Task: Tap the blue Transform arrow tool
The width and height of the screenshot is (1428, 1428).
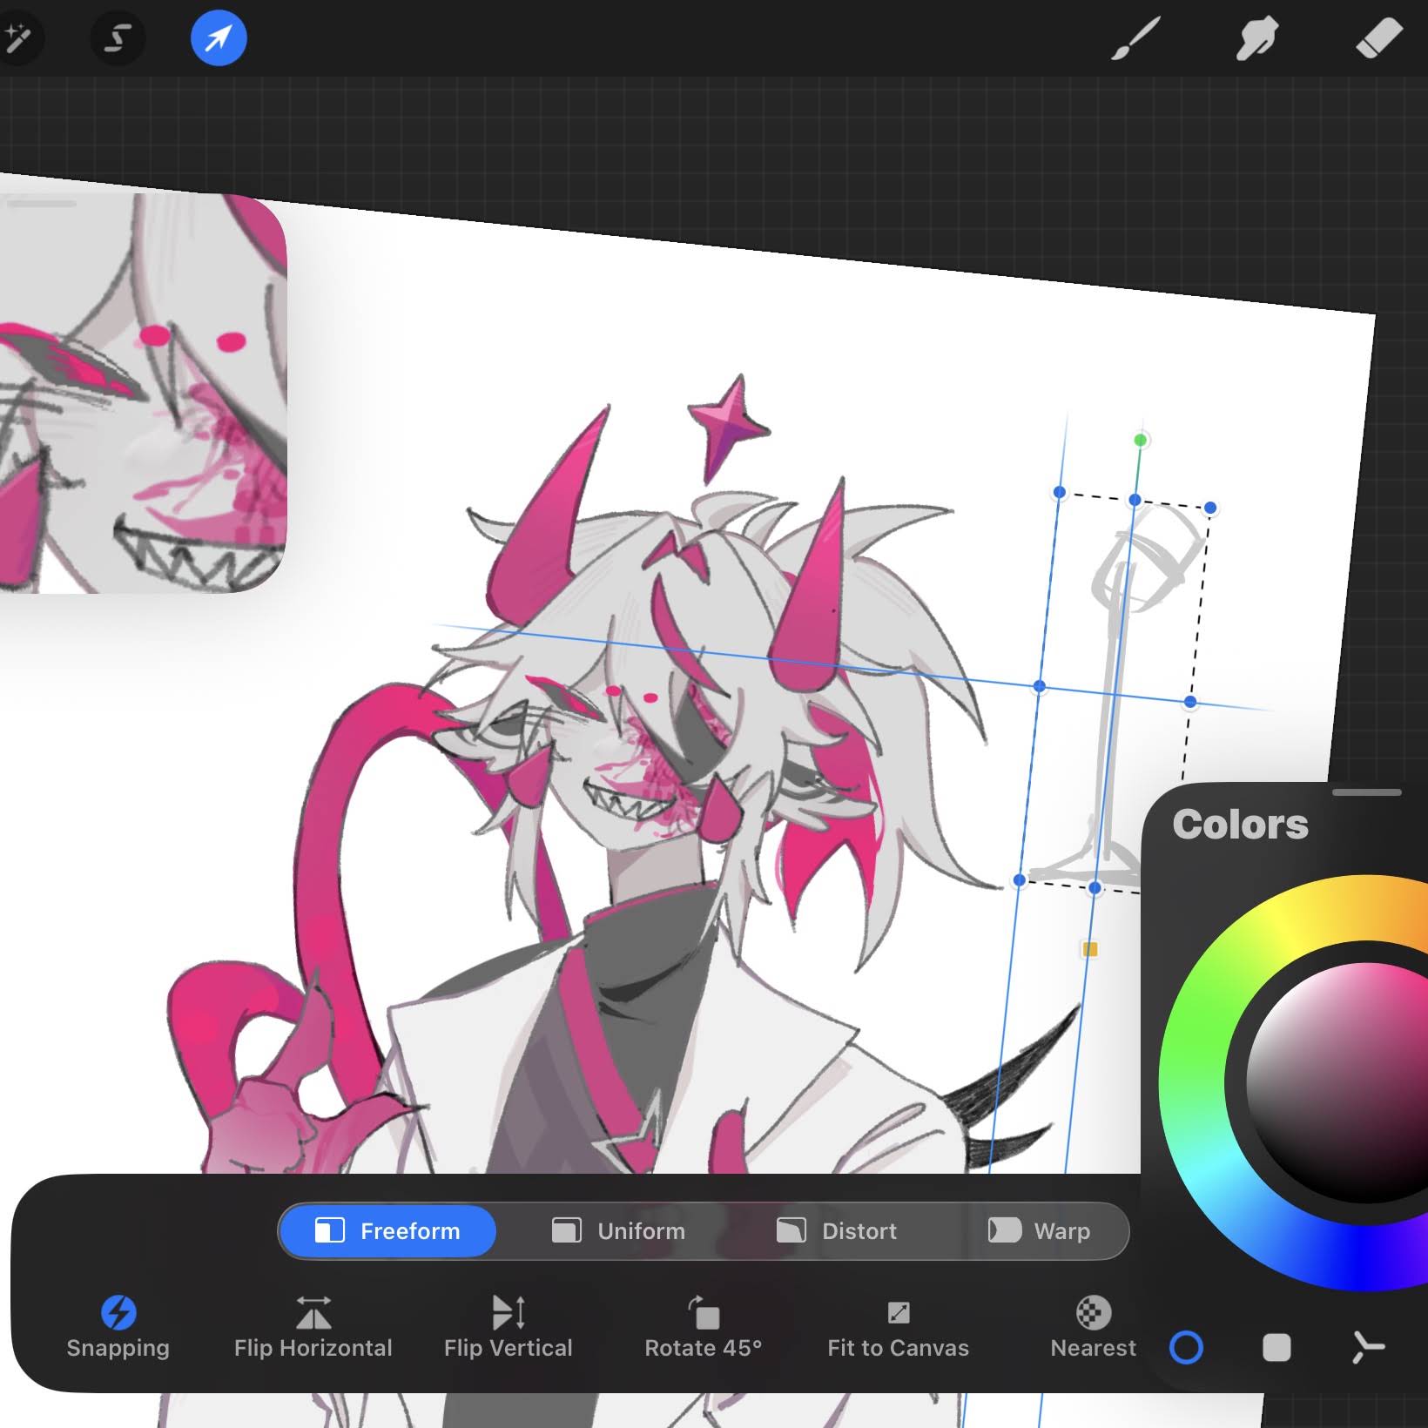Action: [x=219, y=38]
